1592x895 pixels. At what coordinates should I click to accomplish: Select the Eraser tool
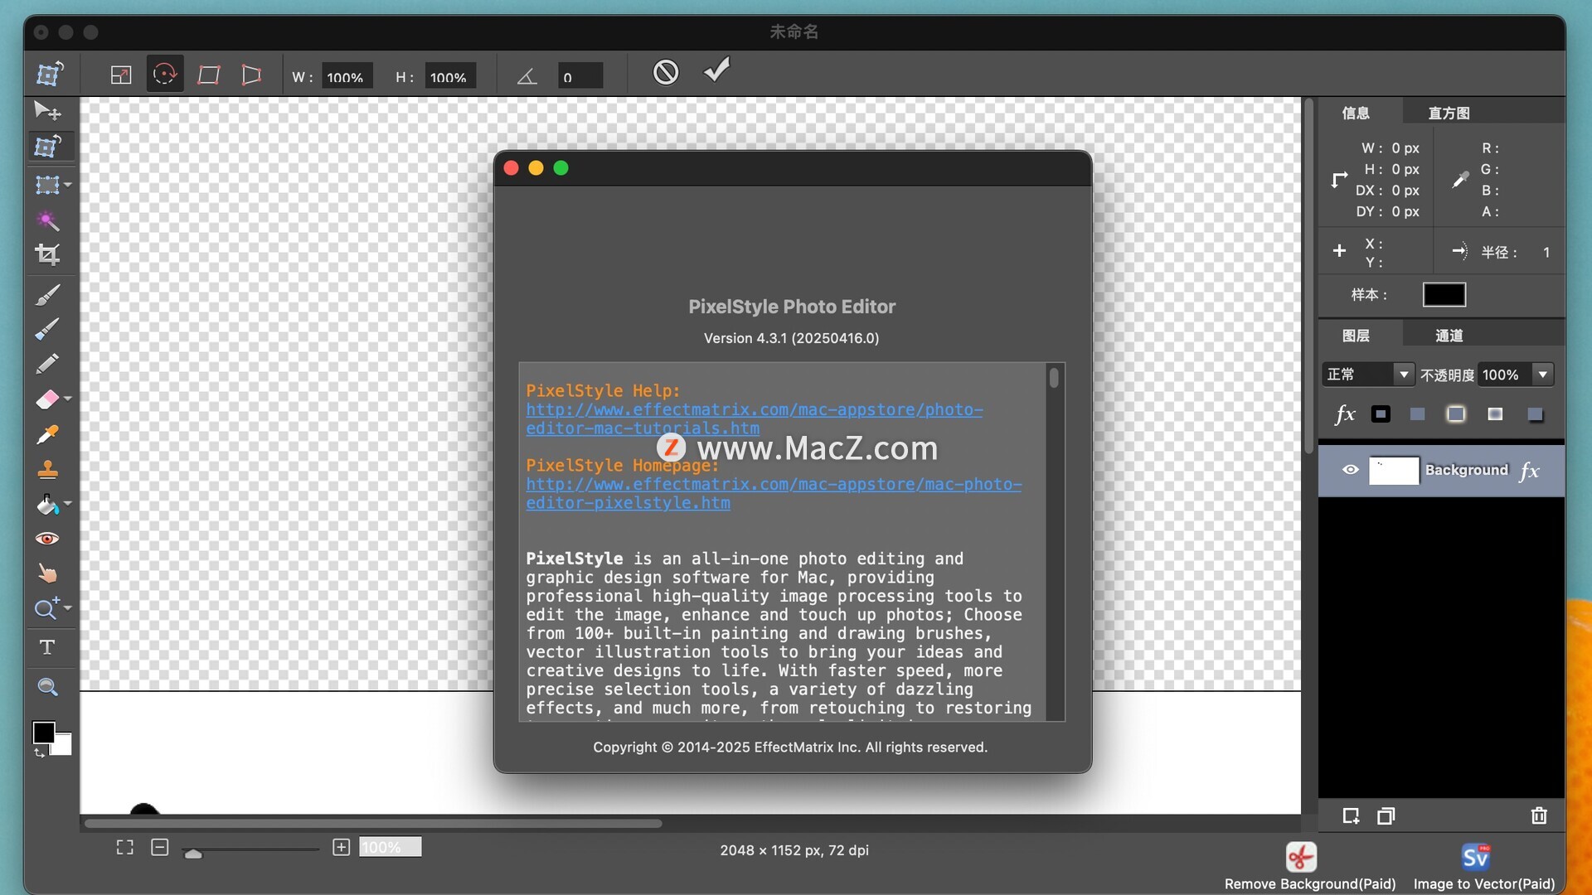pos(47,399)
